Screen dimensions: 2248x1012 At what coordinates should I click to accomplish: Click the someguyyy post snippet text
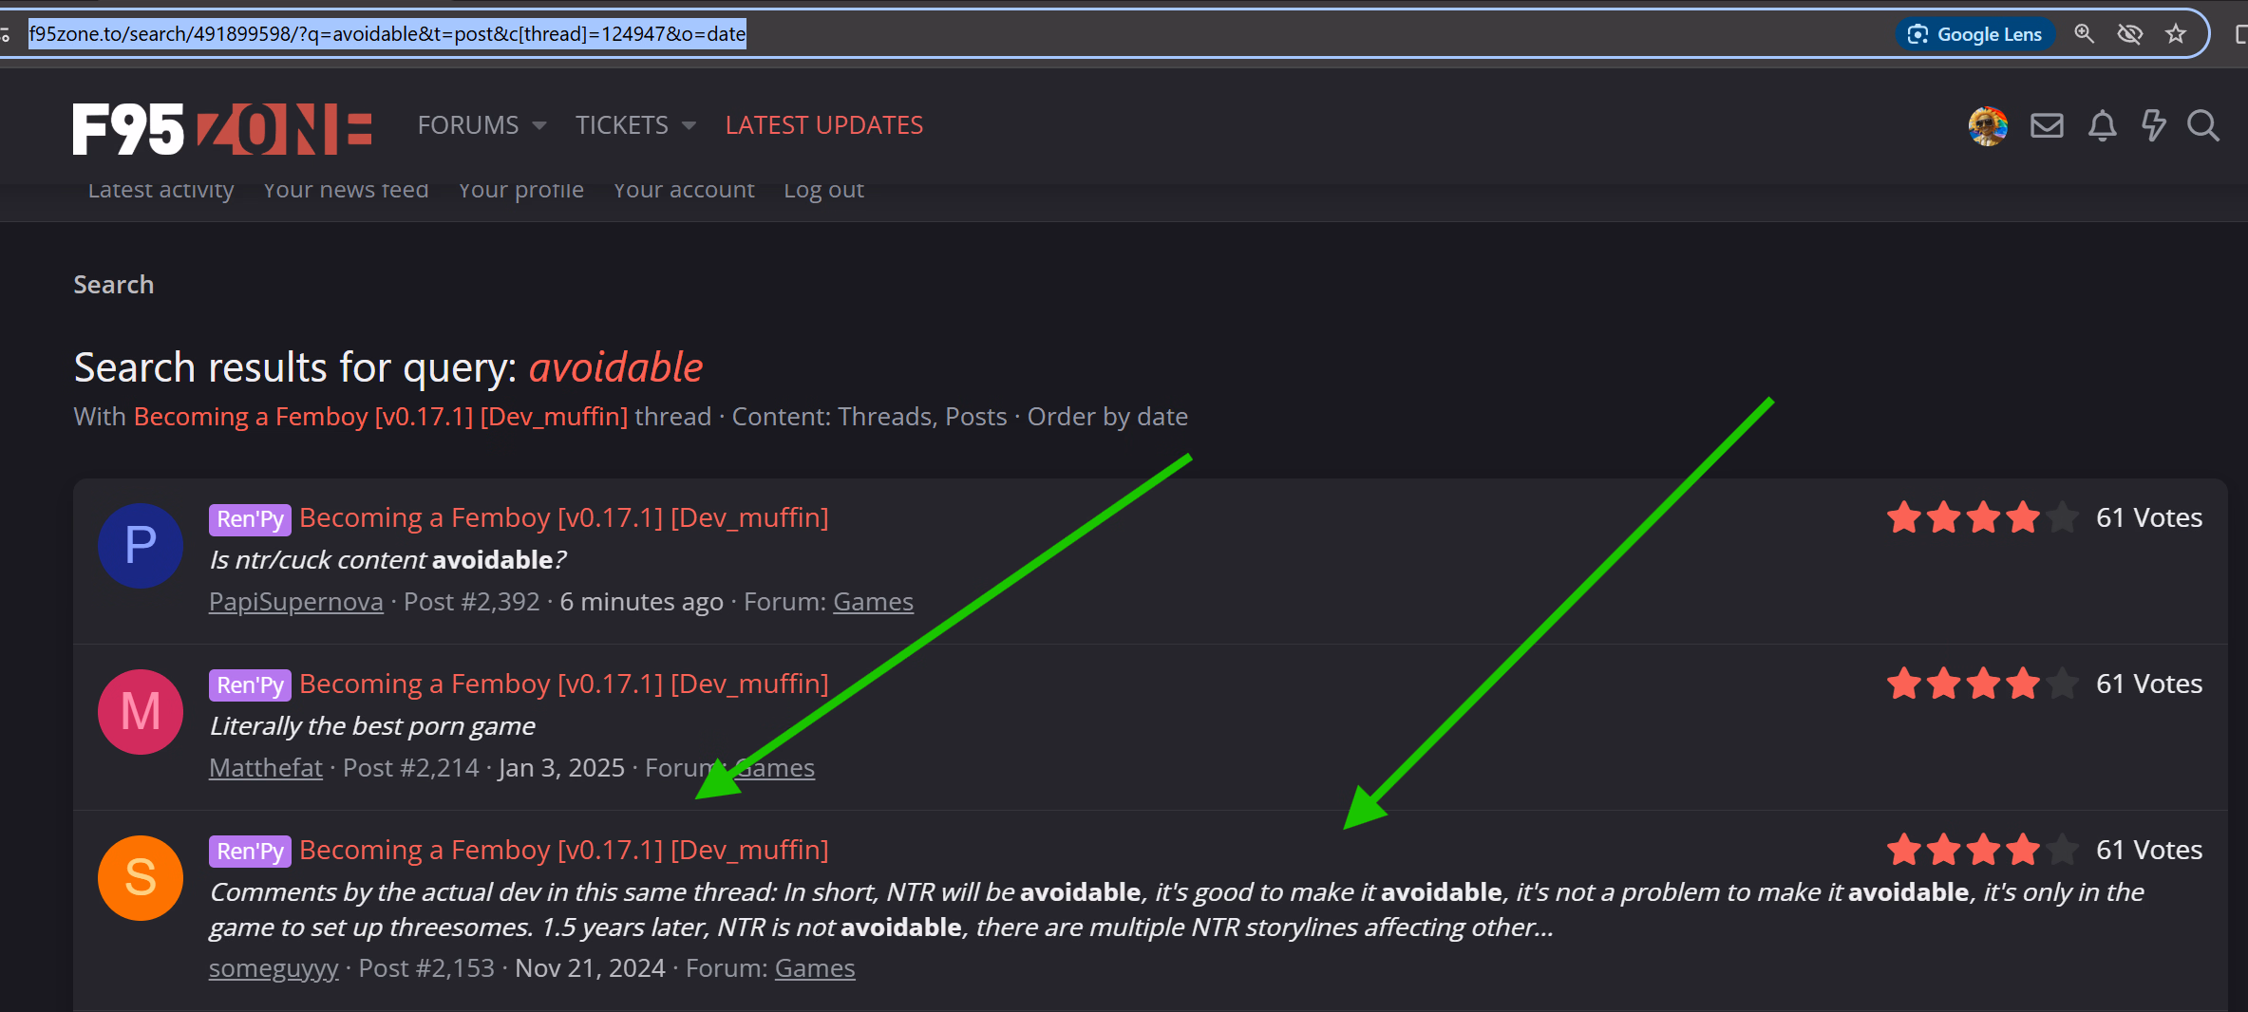tap(1177, 909)
